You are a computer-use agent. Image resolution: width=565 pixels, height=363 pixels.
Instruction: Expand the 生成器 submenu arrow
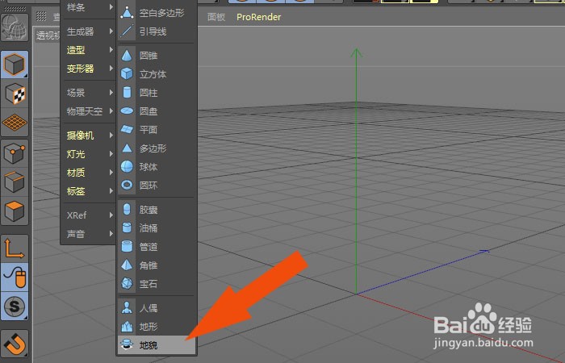111,31
